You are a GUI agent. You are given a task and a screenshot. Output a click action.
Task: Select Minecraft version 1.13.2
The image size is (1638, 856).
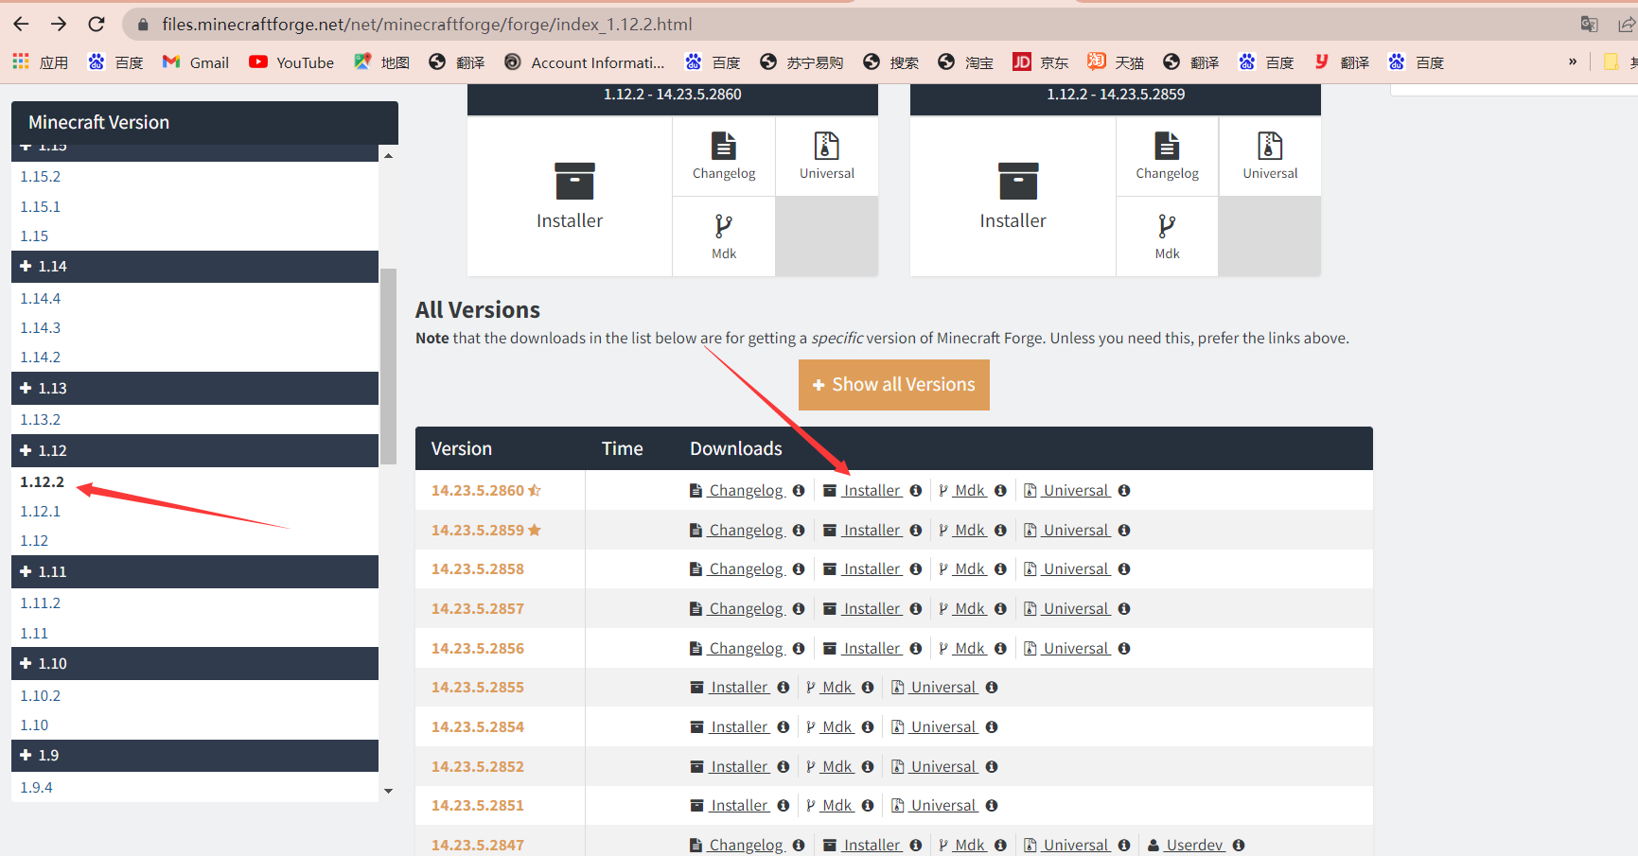pyautogui.click(x=41, y=420)
